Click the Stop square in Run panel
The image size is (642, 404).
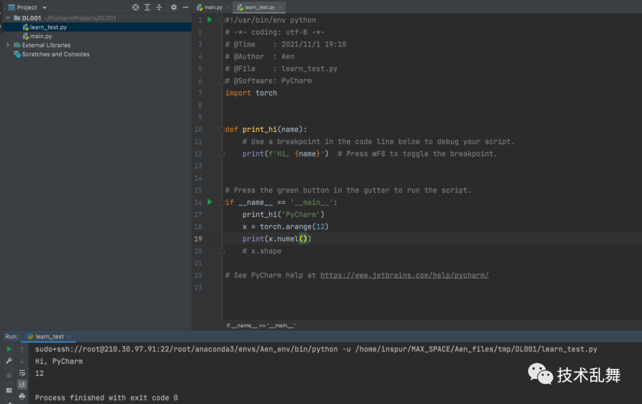(x=9, y=375)
